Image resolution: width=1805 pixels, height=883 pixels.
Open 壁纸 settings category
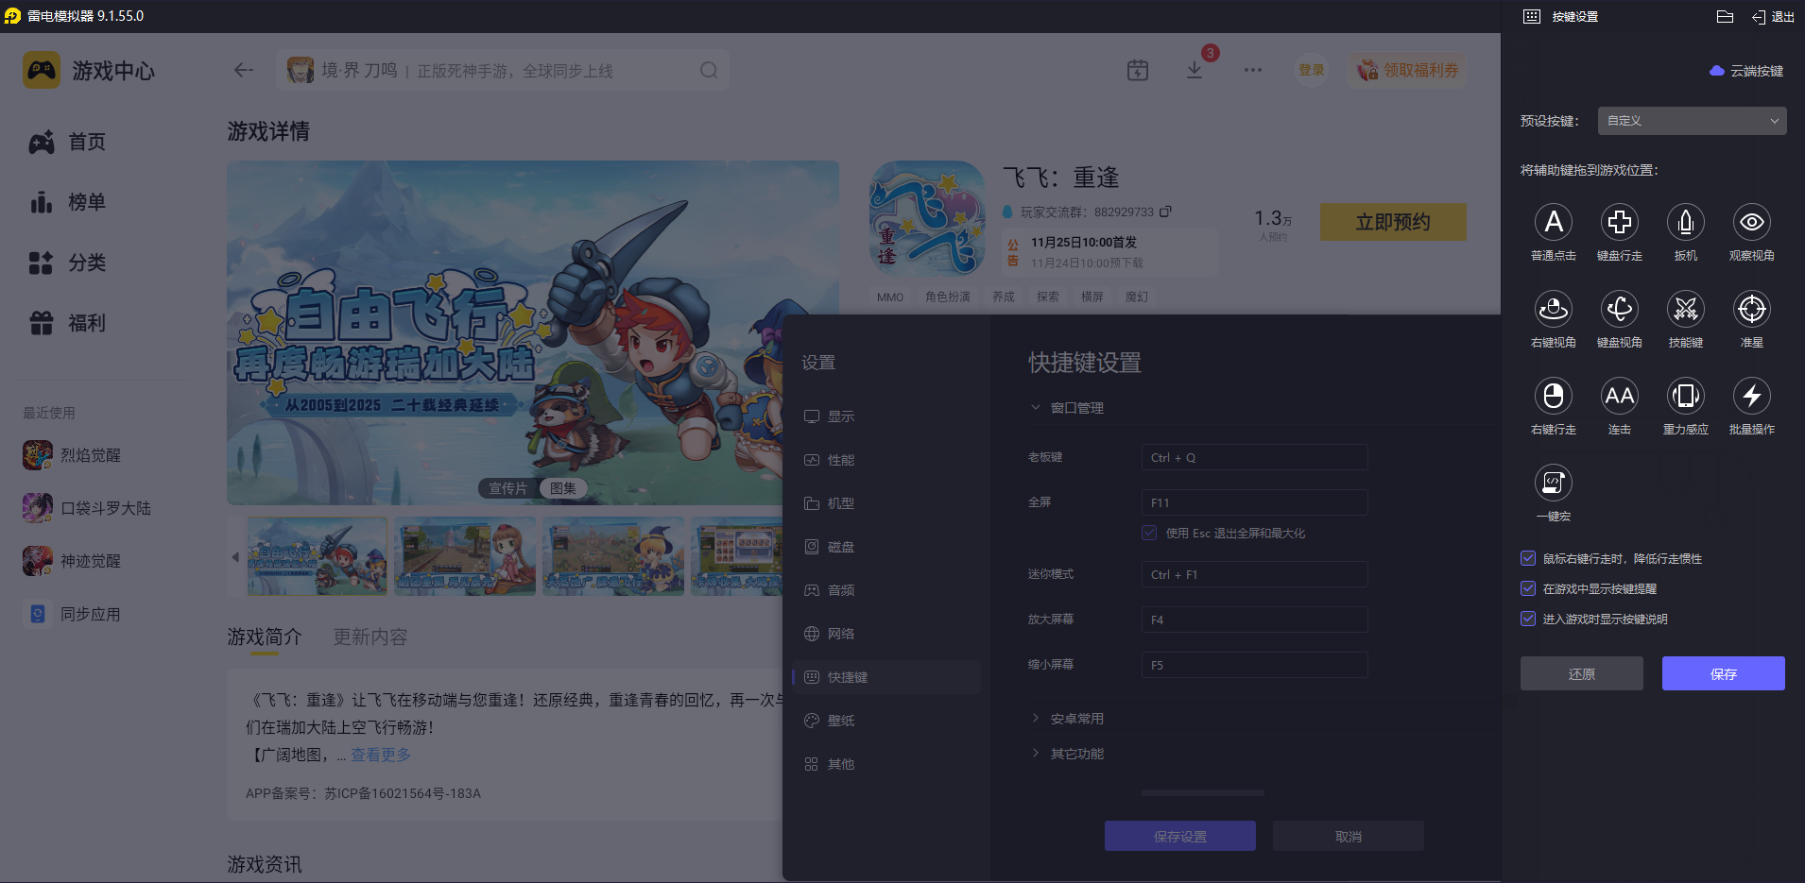(886, 721)
